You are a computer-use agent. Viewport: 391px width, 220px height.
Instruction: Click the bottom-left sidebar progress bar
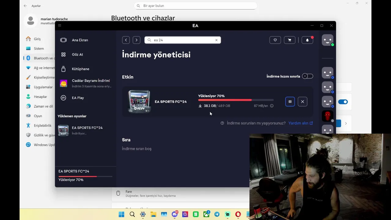click(x=86, y=176)
